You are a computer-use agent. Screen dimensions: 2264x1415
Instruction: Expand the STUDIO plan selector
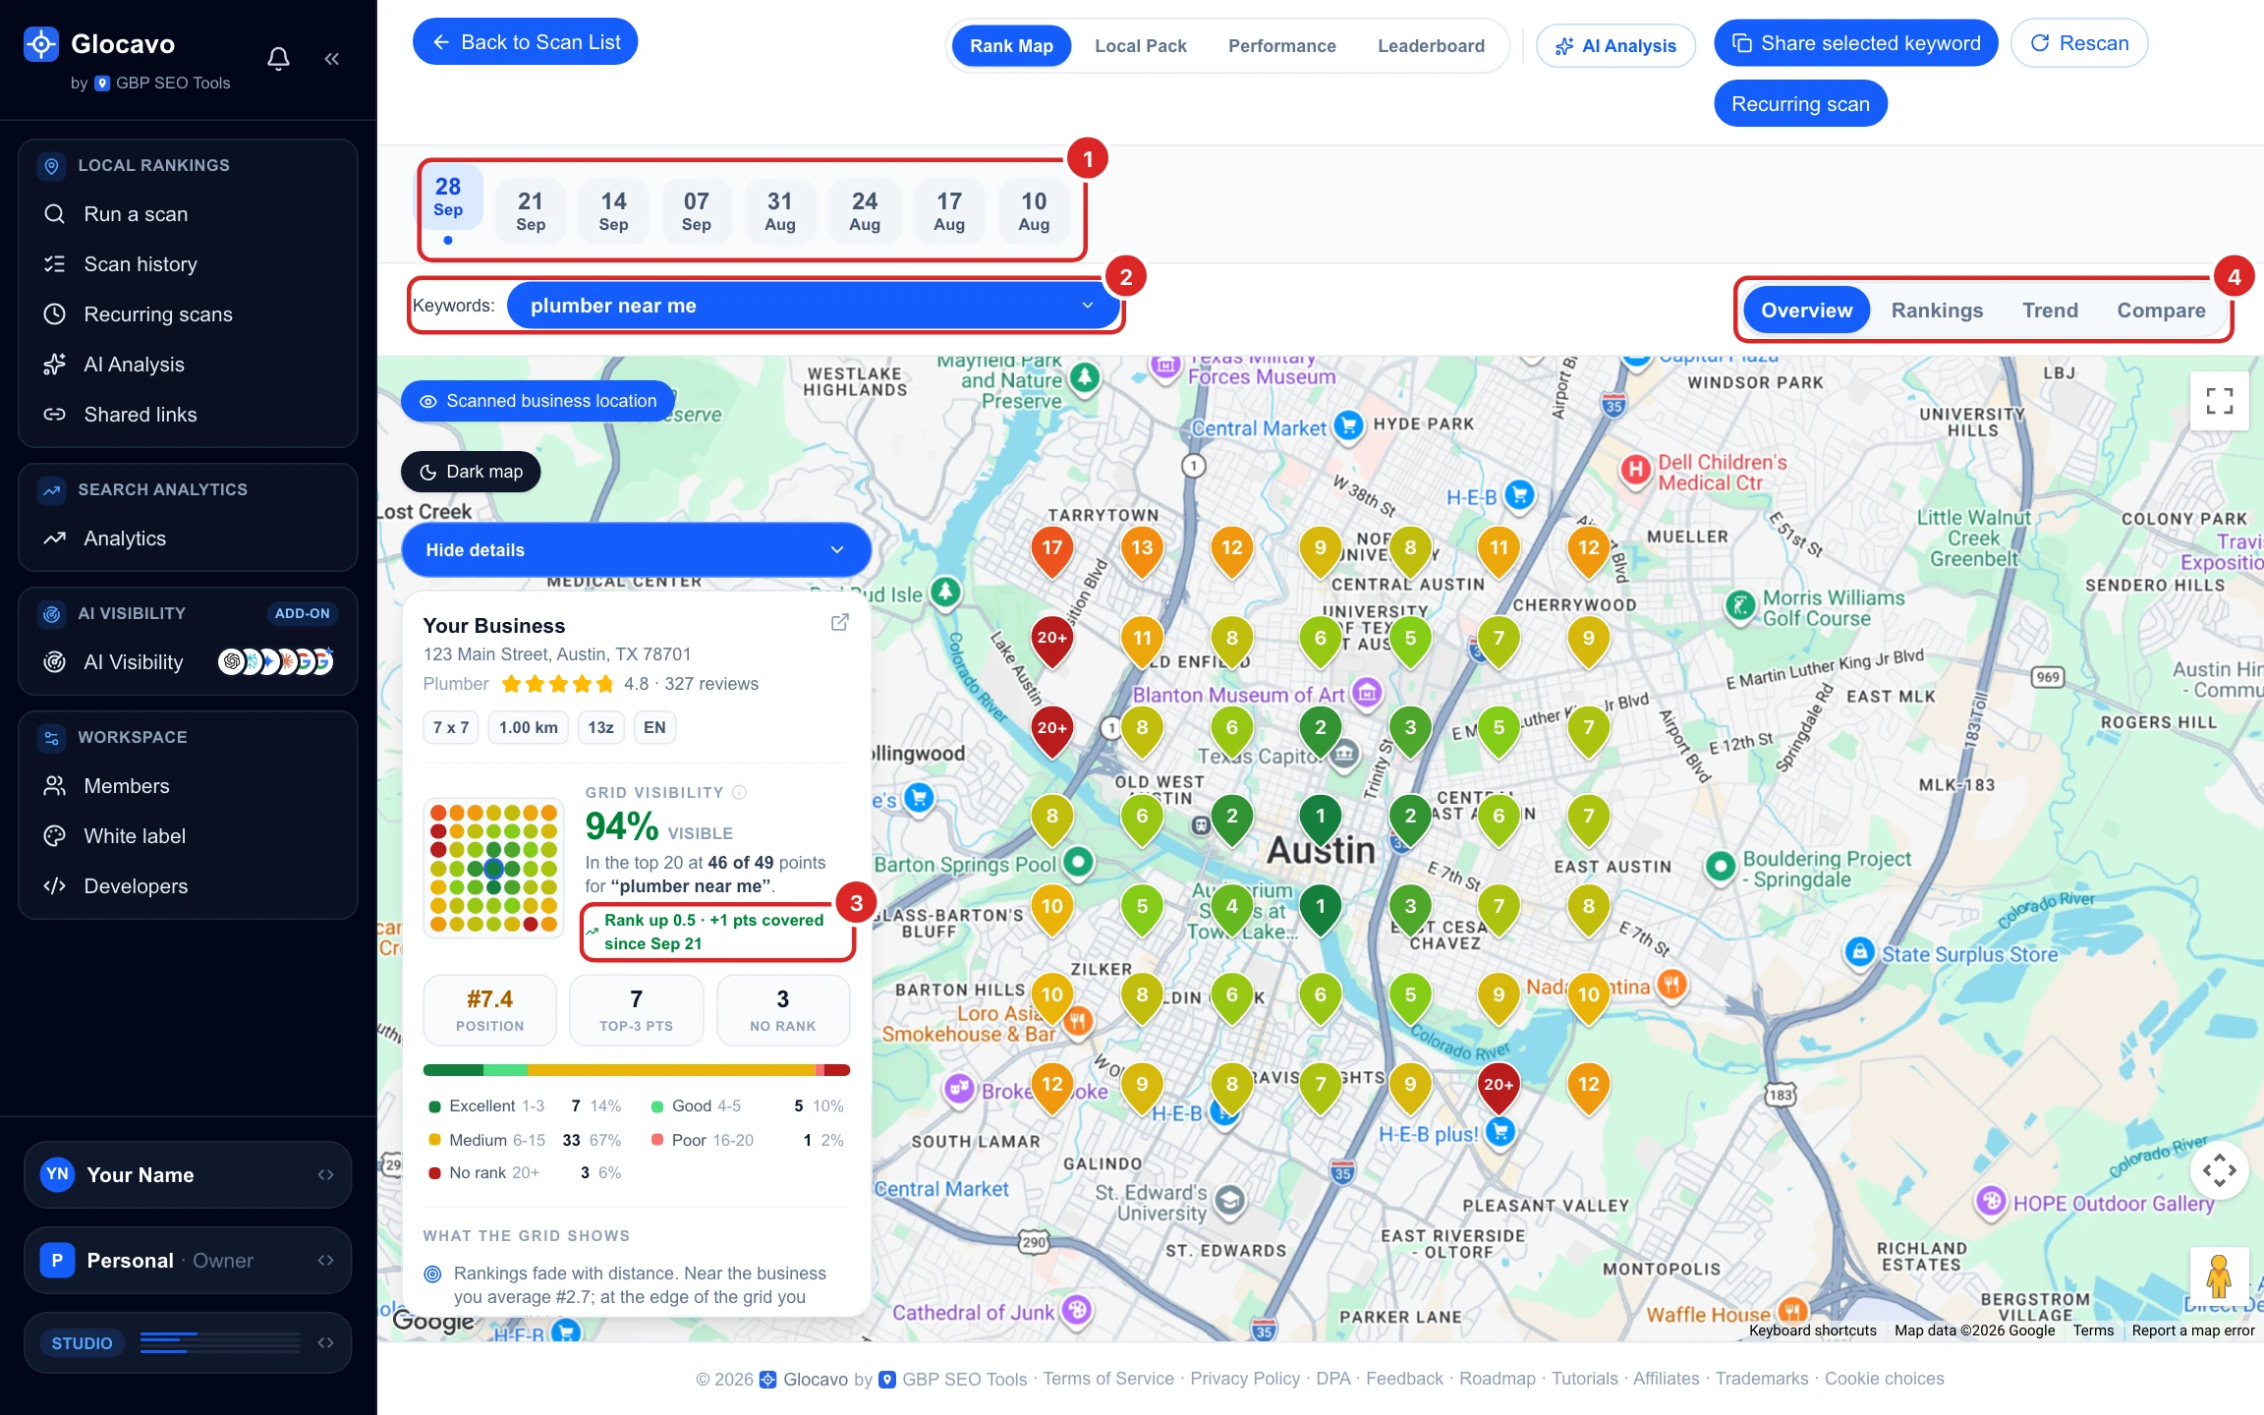188,1342
